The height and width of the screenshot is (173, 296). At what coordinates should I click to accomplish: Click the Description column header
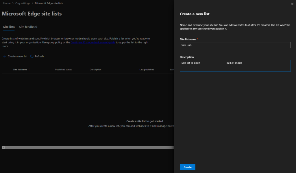pyautogui.click(x=95, y=69)
